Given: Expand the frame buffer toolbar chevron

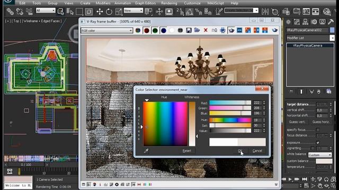Looking at the screenshot, I should 276,184.
